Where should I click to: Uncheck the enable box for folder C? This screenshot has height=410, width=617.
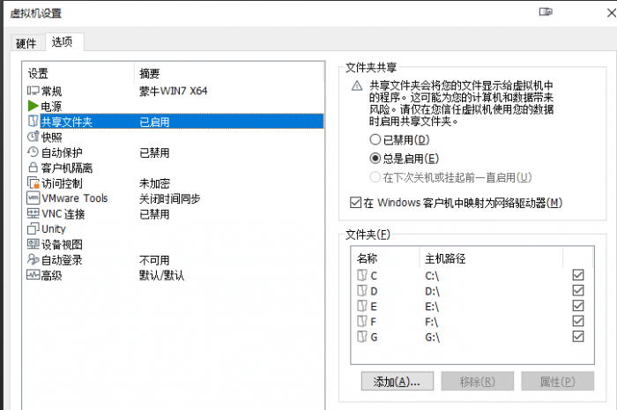pyautogui.click(x=578, y=276)
